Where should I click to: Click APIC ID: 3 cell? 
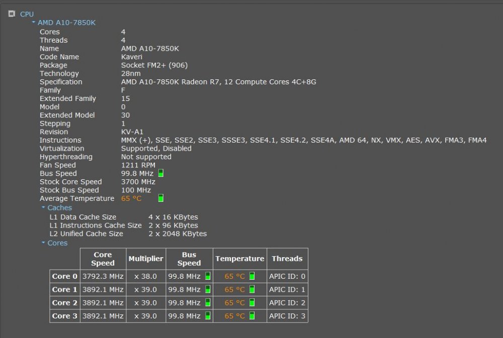[287, 316]
